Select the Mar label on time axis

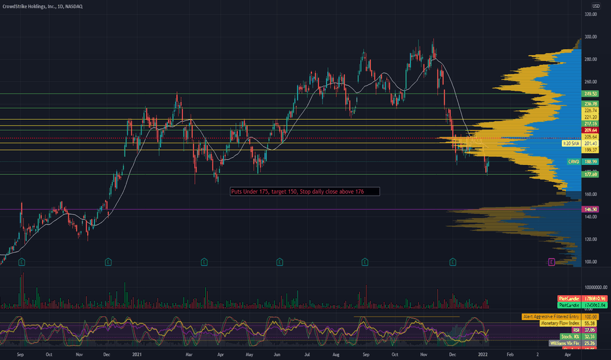coord(189,355)
